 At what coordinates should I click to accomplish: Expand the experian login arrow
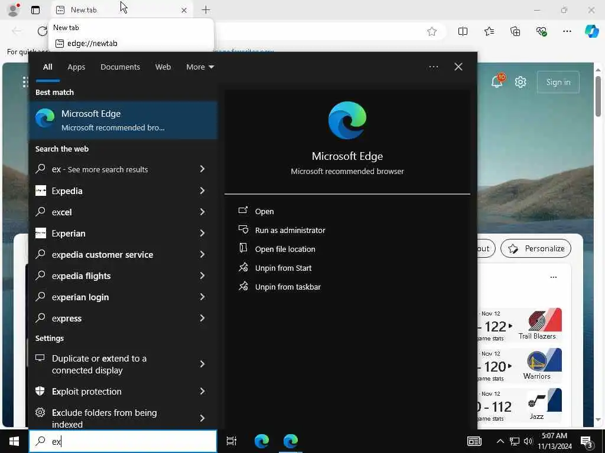click(202, 297)
